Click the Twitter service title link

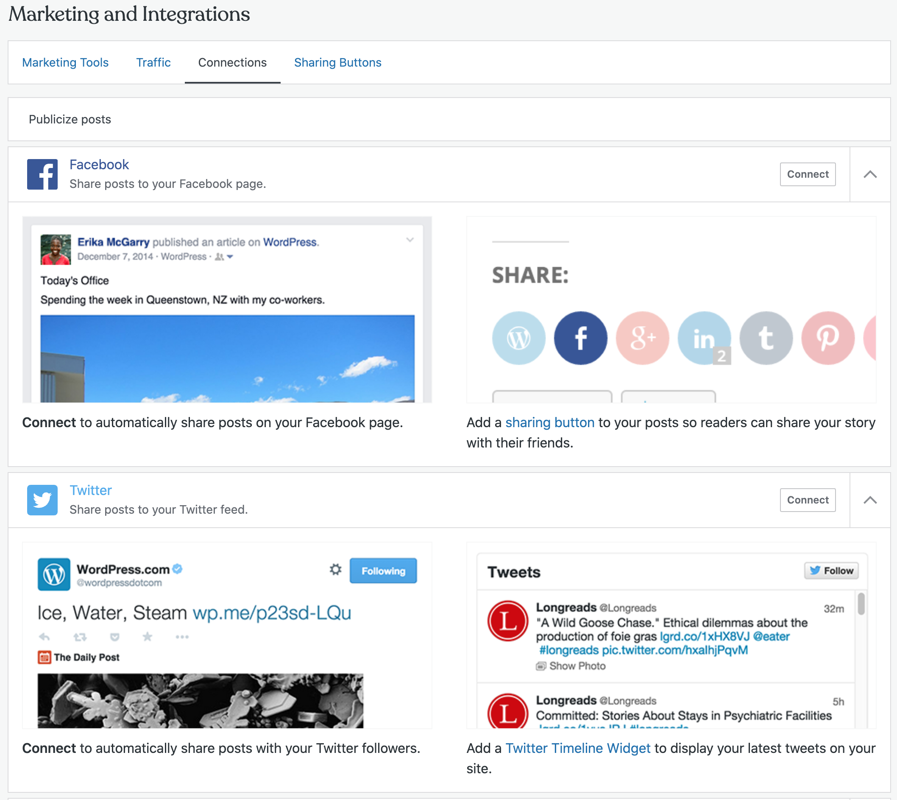pyautogui.click(x=91, y=490)
